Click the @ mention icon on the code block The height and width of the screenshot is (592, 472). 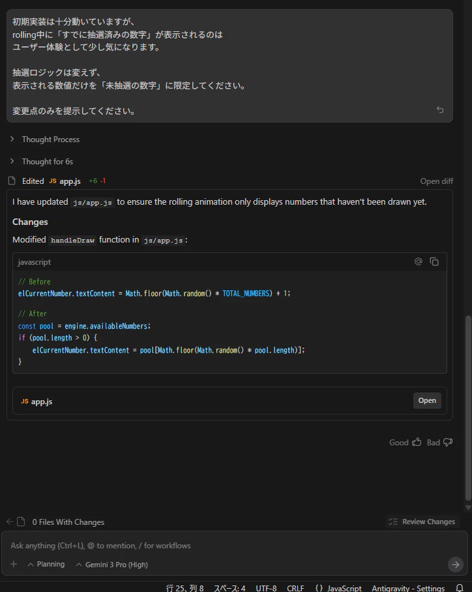pyautogui.click(x=418, y=261)
